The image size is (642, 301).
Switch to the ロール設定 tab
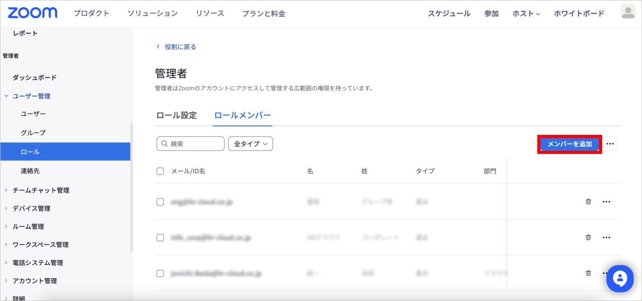177,115
